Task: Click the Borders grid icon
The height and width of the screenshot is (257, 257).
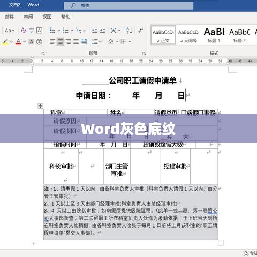Action: [124, 42]
